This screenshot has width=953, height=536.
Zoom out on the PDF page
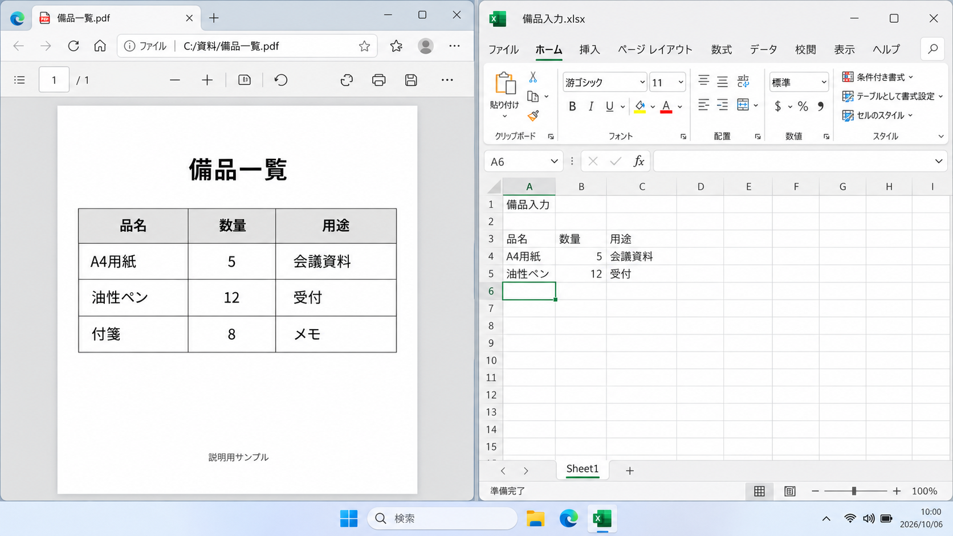[175, 80]
